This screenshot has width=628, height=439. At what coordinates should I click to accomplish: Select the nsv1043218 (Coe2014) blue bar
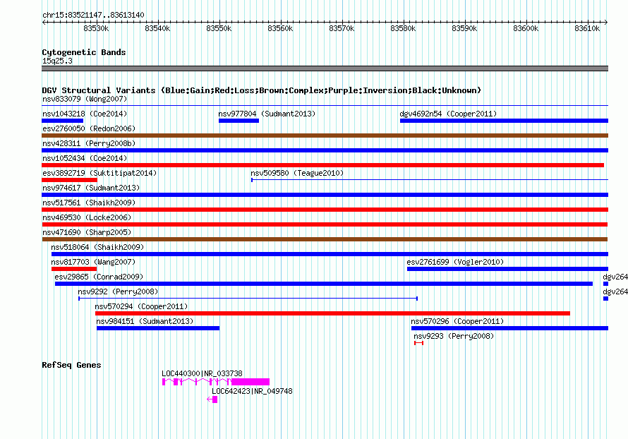tap(63, 121)
